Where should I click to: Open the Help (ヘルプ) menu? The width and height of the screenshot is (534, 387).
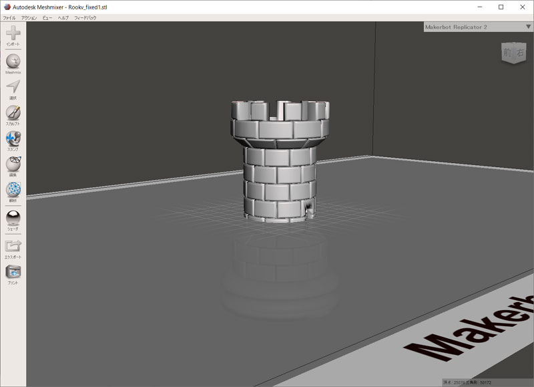tap(63, 17)
